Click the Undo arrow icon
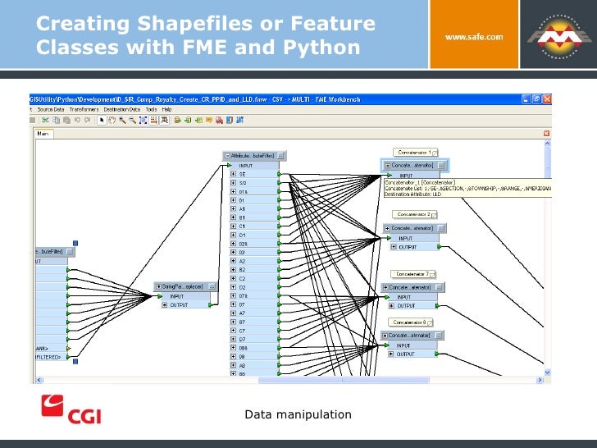597x448 pixels. [x=77, y=121]
